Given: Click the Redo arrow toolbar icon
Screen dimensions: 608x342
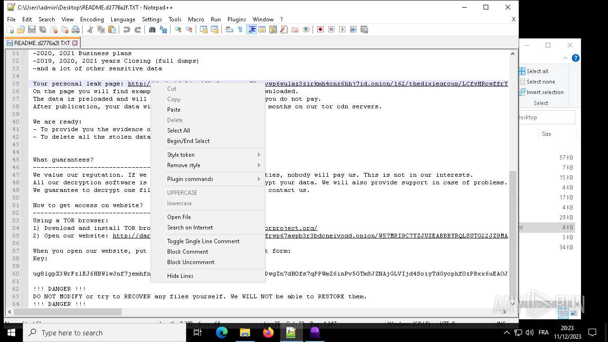Looking at the screenshot, I should [138, 29].
